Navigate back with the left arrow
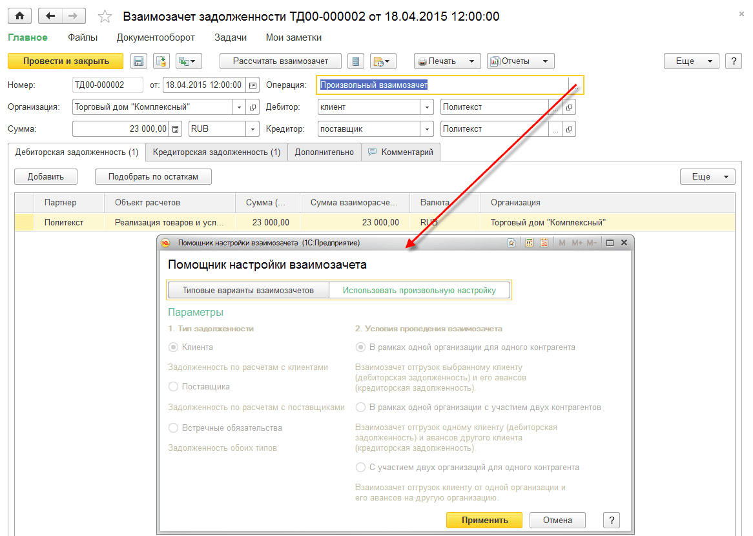The image size is (753, 536). [50, 16]
